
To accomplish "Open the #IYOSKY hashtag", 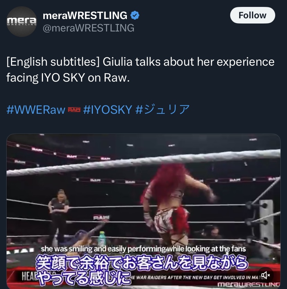I will pos(107,110).
